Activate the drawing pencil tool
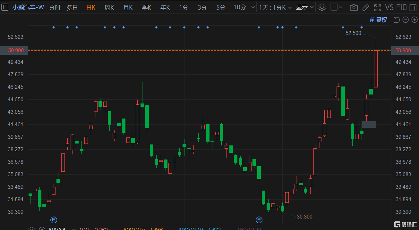 (365, 7)
